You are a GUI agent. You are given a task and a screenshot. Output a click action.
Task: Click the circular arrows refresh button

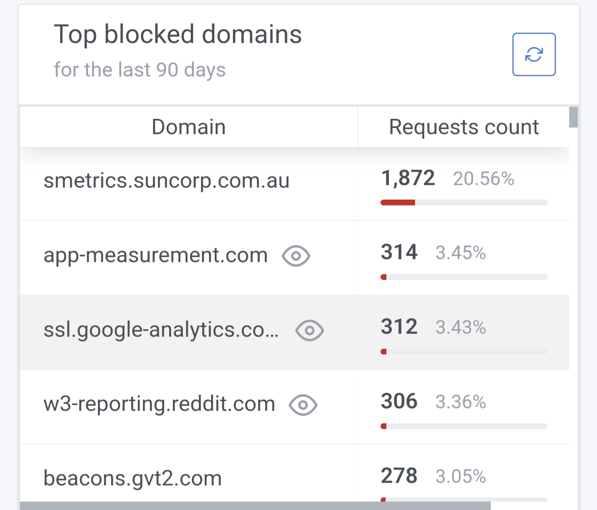tap(534, 55)
